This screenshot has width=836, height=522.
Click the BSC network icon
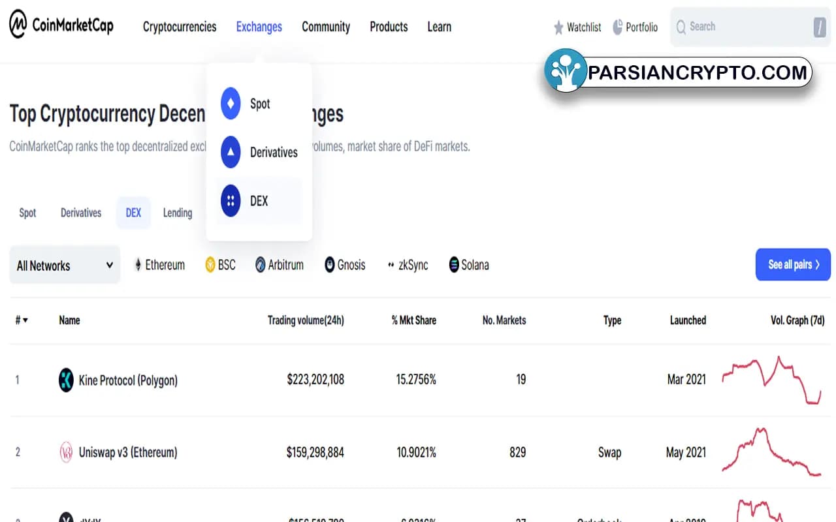point(210,265)
